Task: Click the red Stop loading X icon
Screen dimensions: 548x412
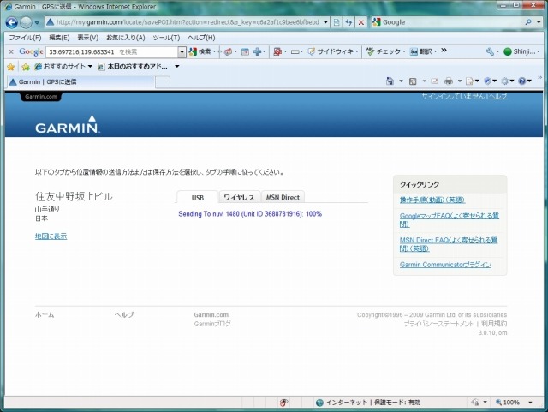Action: pos(361,22)
